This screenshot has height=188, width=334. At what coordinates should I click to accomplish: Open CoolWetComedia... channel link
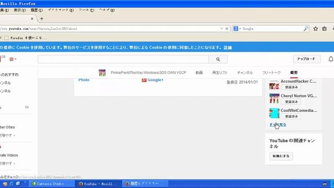299,110
